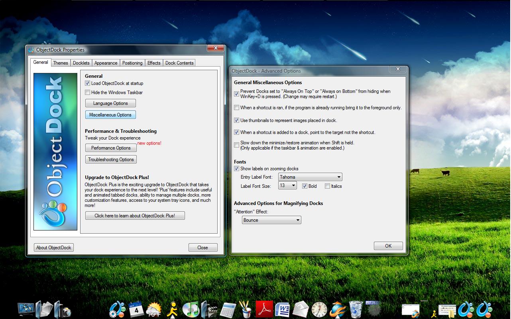Screen dimensions: 511x319
Task: Open the 75°F weather docklet
Action: tap(154, 309)
